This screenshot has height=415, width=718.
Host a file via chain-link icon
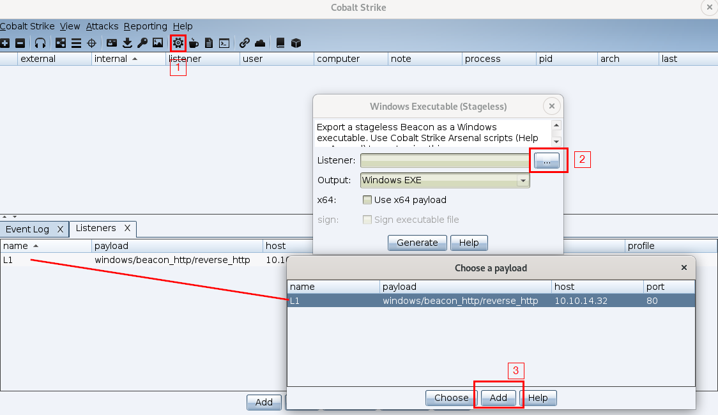click(x=245, y=43)
